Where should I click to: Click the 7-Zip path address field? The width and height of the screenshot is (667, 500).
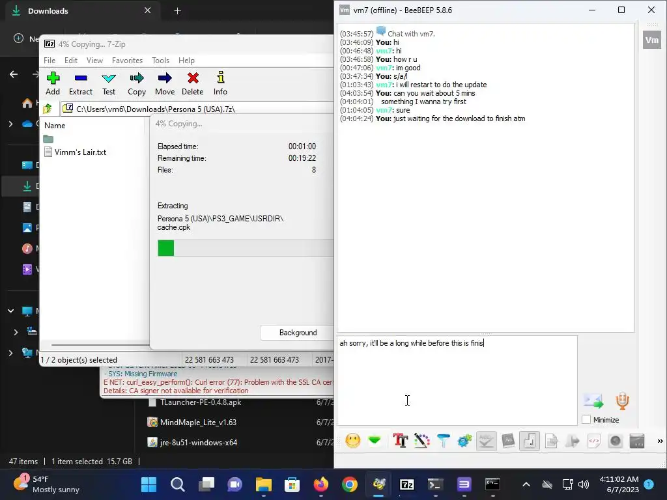pos(197,109)
